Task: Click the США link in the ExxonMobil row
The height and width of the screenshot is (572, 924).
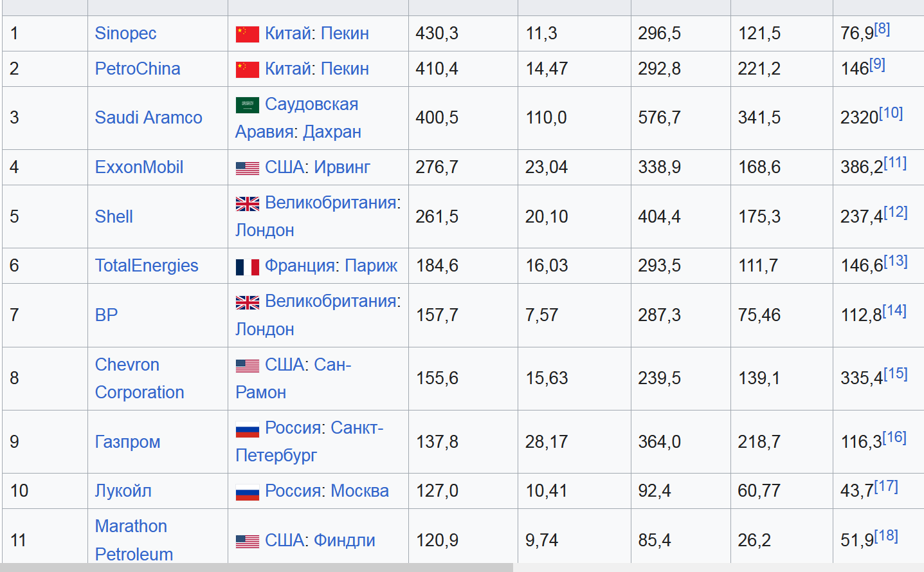Action: [285, 167]
